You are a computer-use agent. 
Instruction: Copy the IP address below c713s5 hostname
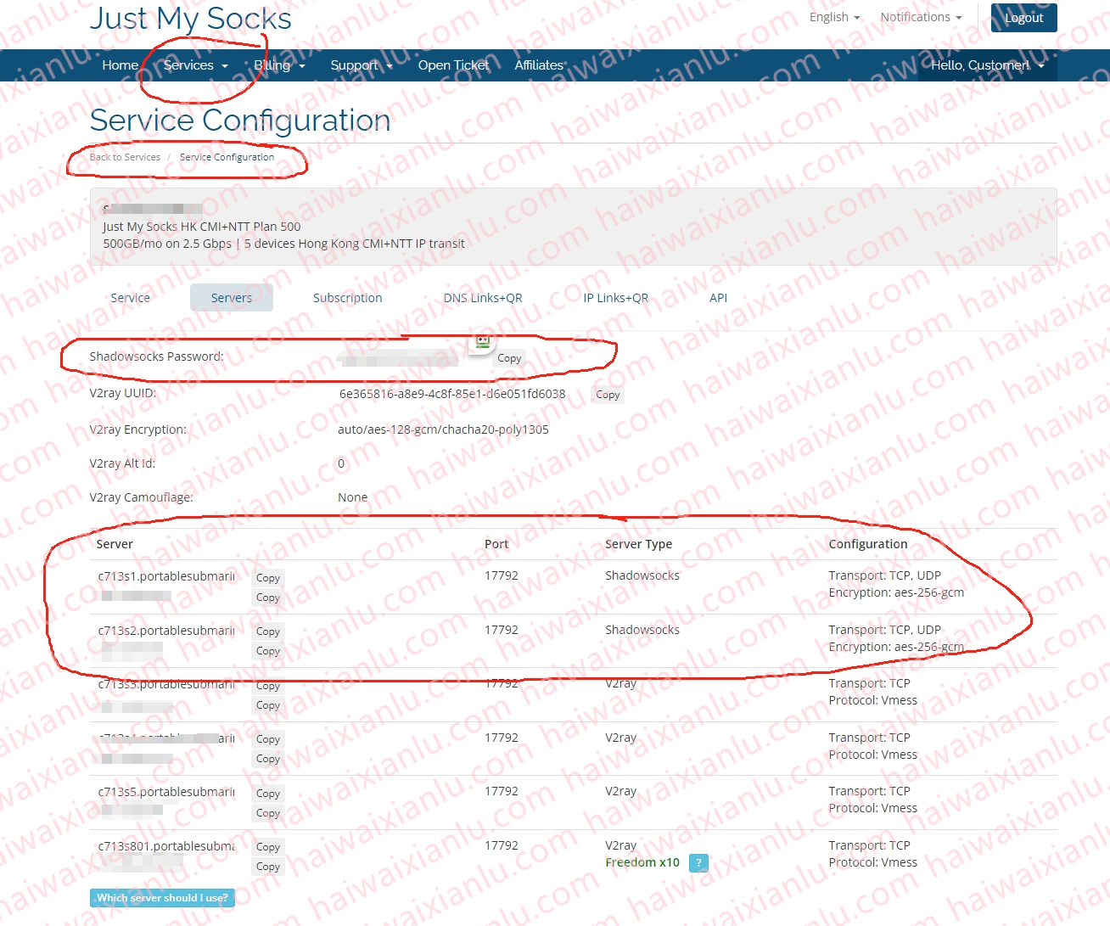coord(267,813)
